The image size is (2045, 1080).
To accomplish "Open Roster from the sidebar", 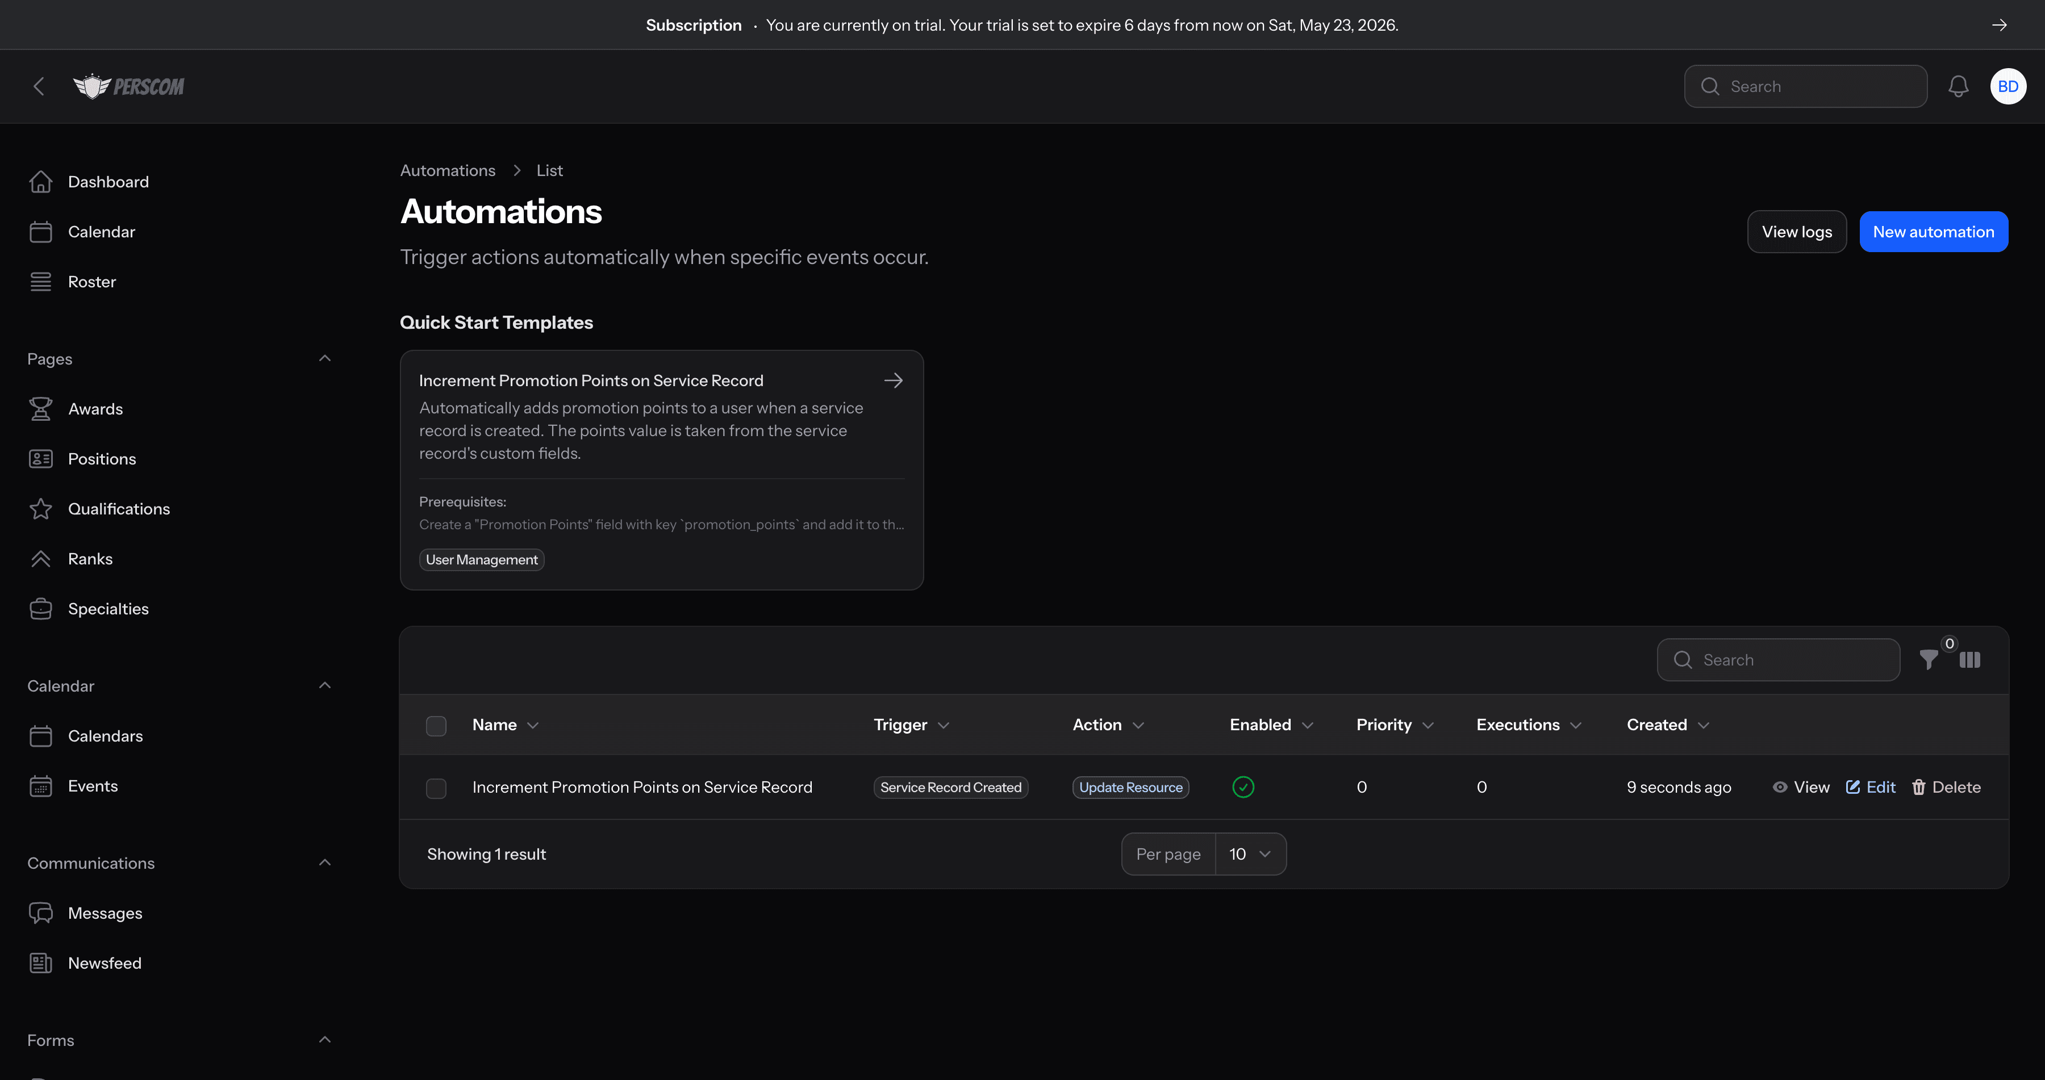I will [92, 282].
